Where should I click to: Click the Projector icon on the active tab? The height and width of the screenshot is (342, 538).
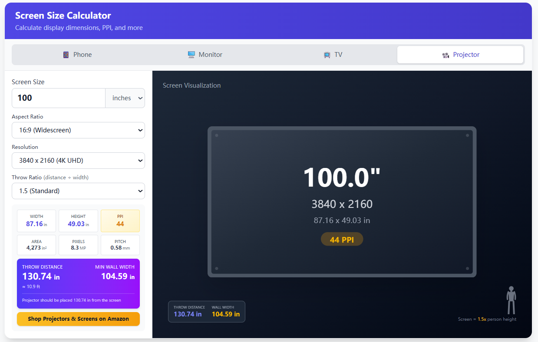446,55
